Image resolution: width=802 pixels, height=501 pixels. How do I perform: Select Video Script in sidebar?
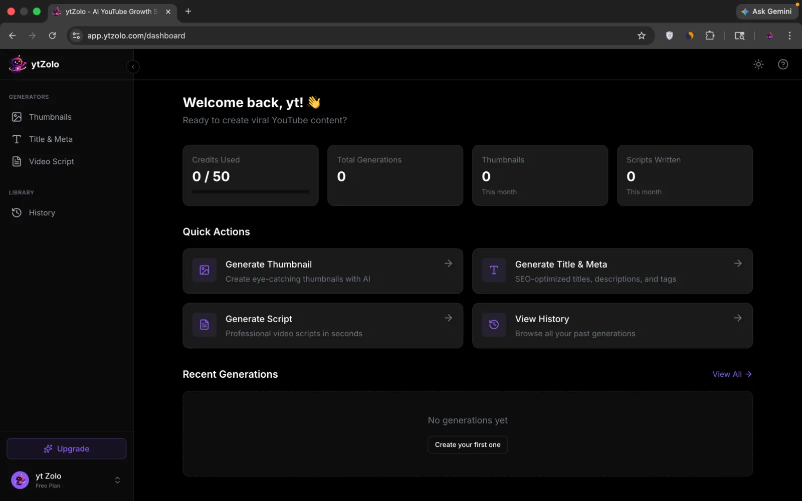coord(51,161)
